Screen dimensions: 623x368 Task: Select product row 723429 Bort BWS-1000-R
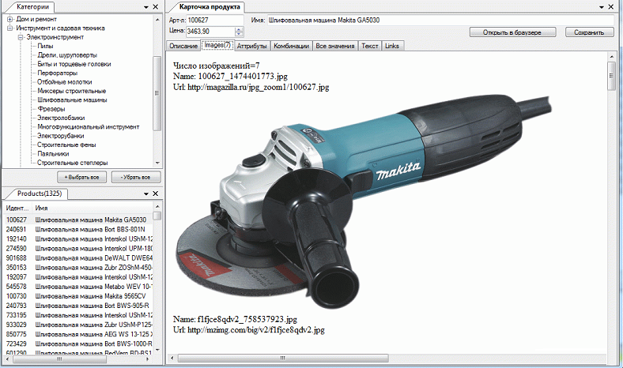pos(77,344)
